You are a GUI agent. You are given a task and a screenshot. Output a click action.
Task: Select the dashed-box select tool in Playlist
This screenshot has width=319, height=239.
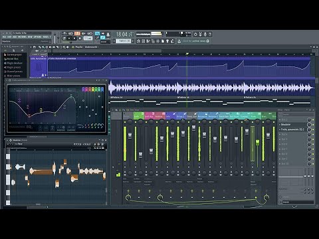click(60, 47)
